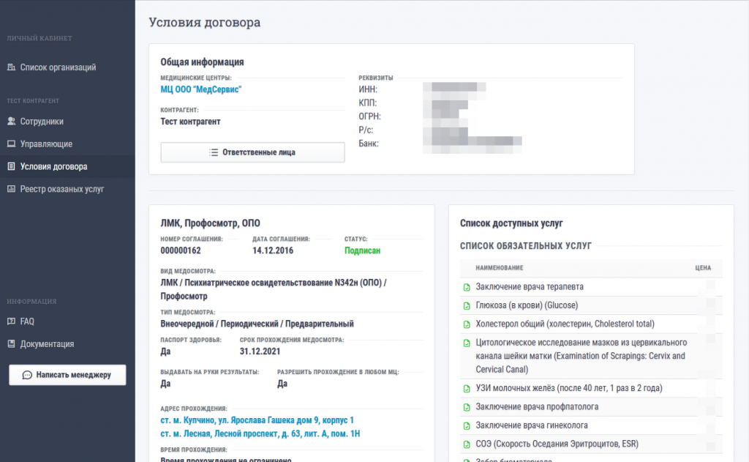749x462 pixels.
Task: Click document icon beside Заключение врача терапевта
Action: [x=467, y=287]
